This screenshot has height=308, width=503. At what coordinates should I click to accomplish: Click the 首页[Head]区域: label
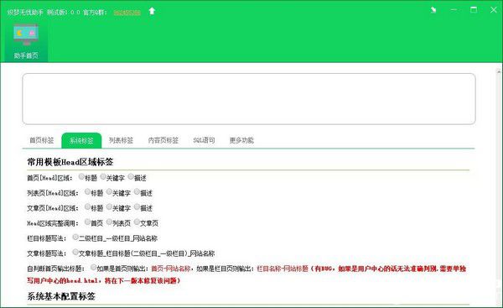click(x=50, y=178)
